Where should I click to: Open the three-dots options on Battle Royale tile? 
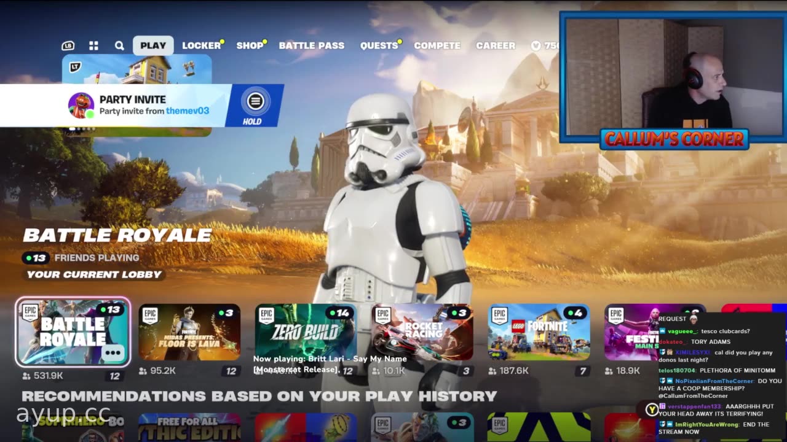(x=114, y=353)
